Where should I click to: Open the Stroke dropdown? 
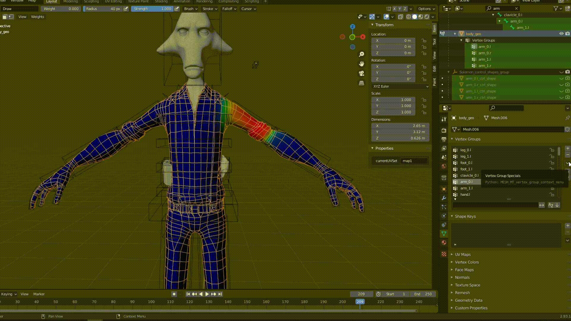[x=210, y=9]
